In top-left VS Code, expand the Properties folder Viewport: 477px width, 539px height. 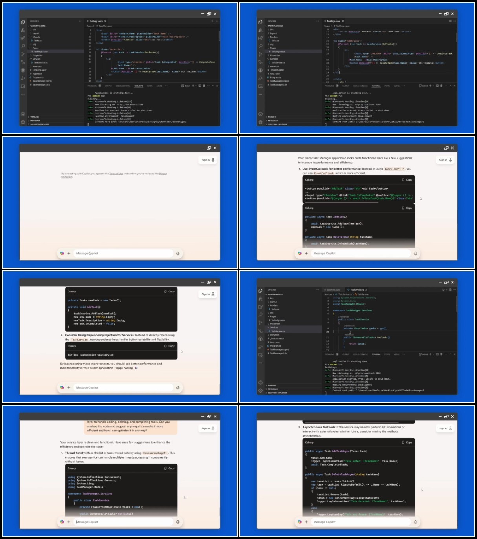pyautogui.click(x=37, y=55)
